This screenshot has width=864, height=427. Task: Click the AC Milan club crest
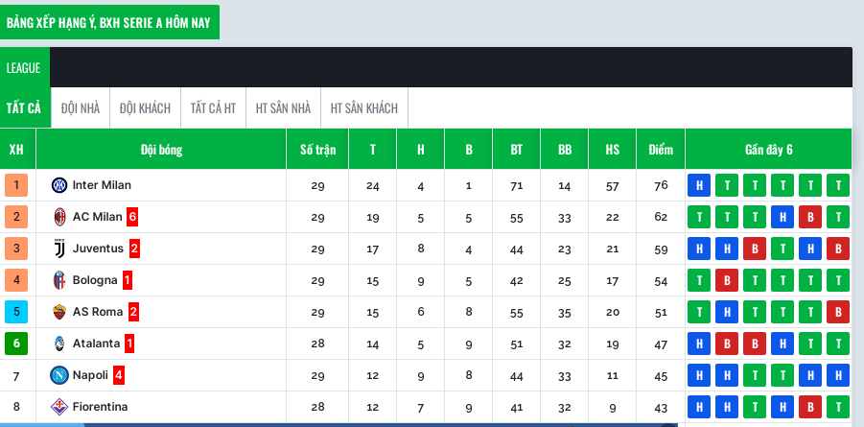point(59,217)
